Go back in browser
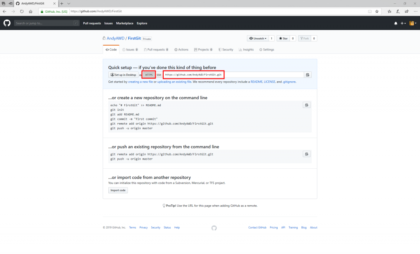 pyautogui.click(x=5, y=11)
